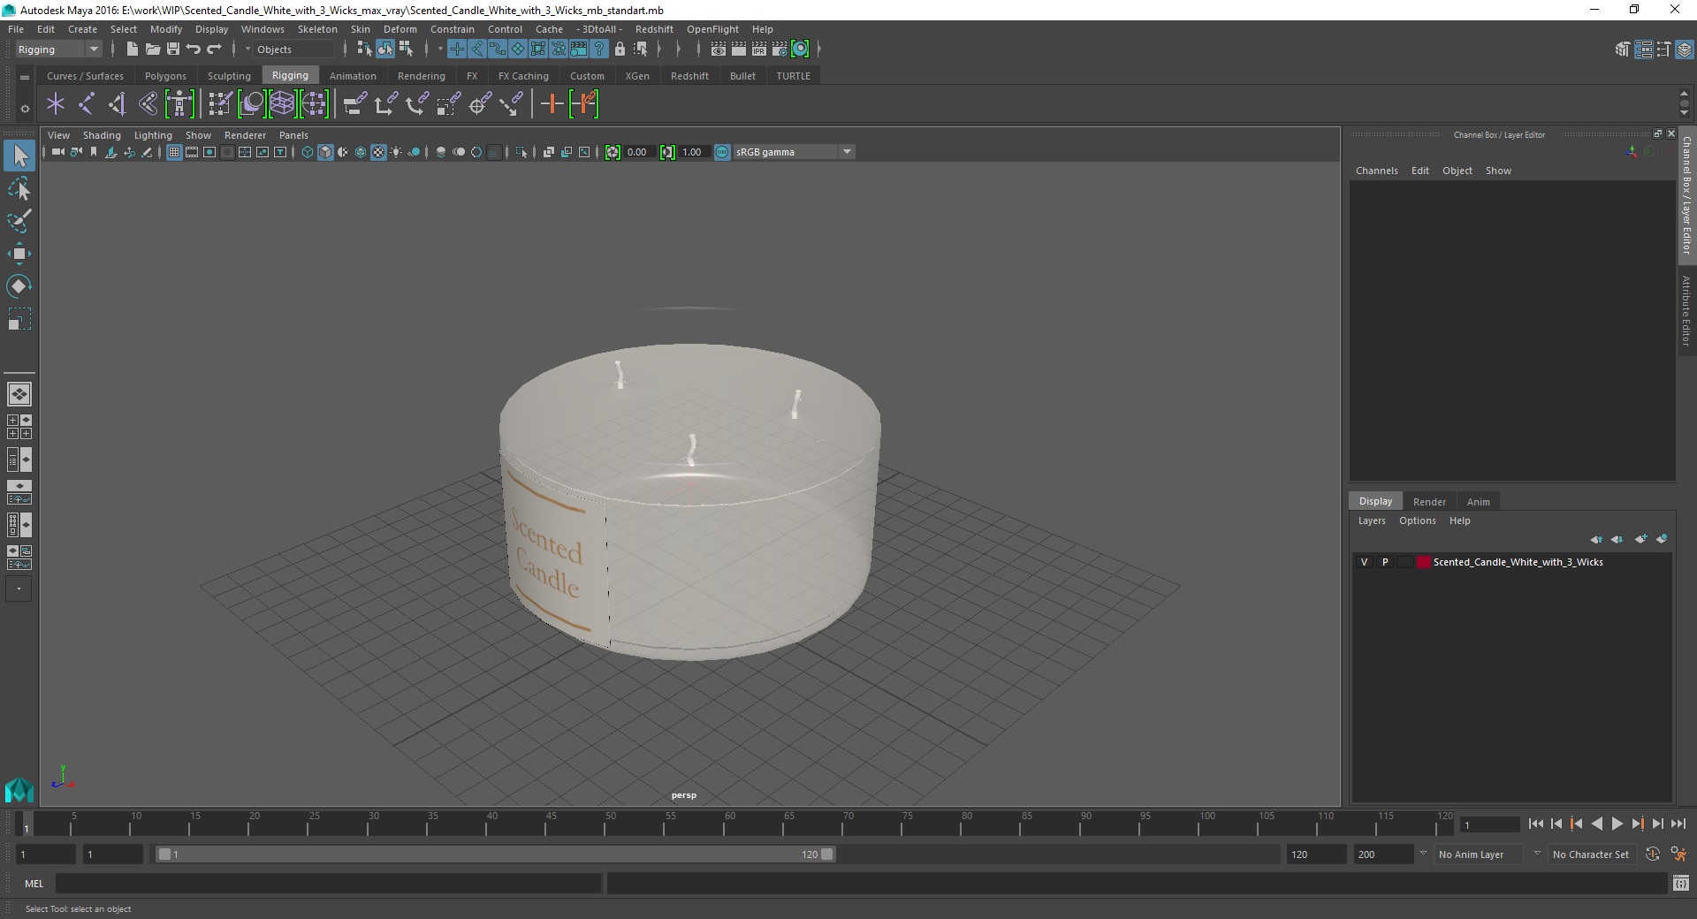Open the Layers menu in Layer Editor
Viewport: 1697px width, 919px height.
[x=1372, y=520]
